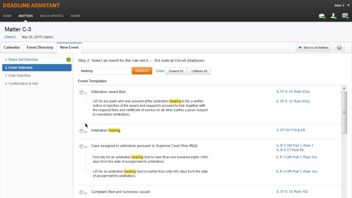Click the add client person icon
Image resolution: width=352 pixels, height=198 pixels.
coord(334,16)
